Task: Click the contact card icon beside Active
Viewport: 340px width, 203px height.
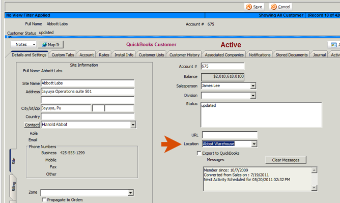Action: pyautogui.click(x=333, y=45)
